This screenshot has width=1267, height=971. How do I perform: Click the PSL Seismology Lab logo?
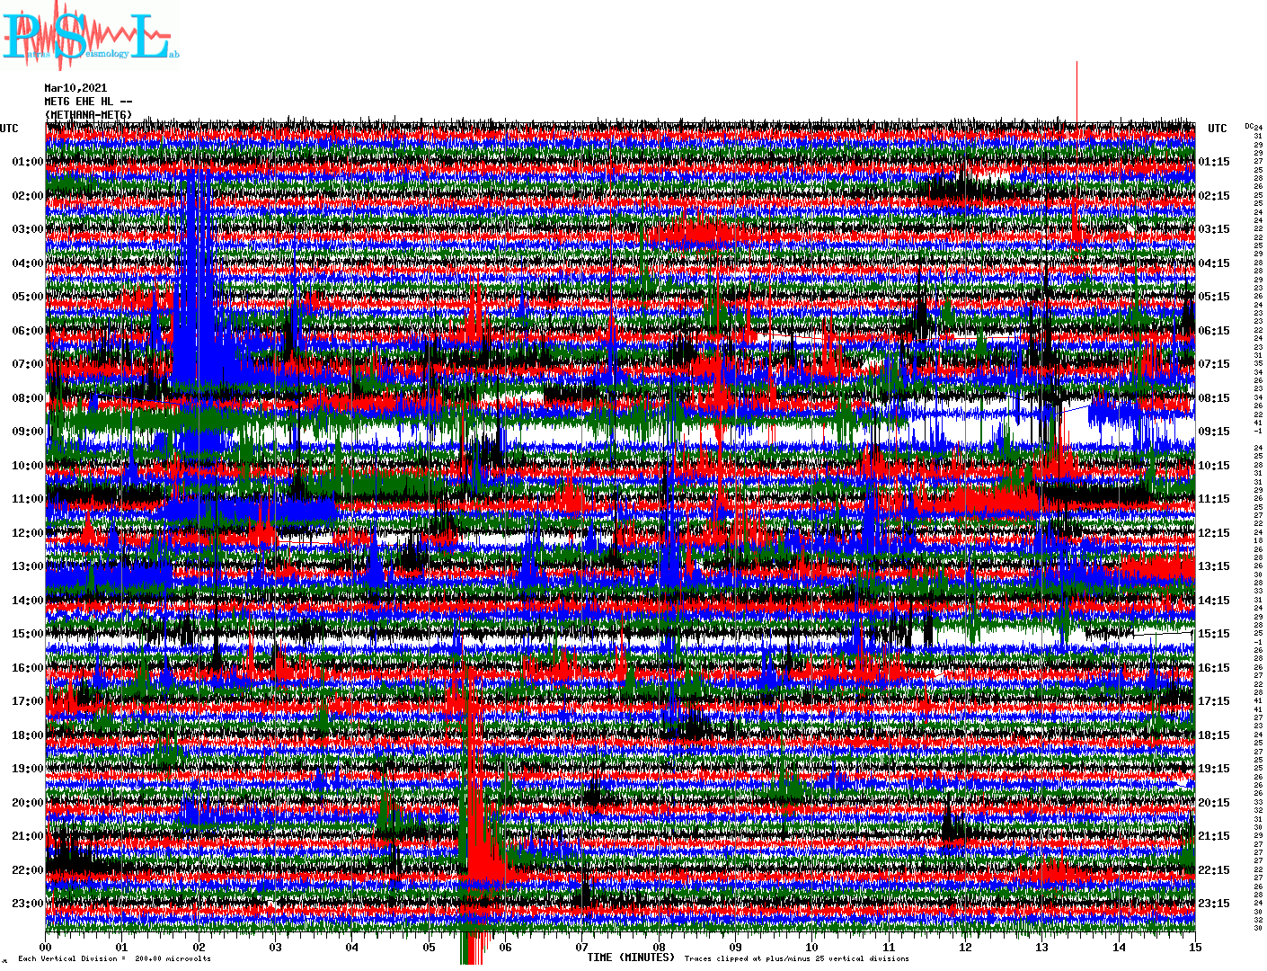[90, 36]
